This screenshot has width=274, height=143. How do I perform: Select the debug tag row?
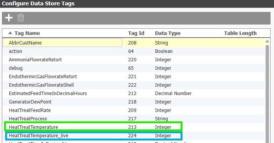(x=134, y=68)
